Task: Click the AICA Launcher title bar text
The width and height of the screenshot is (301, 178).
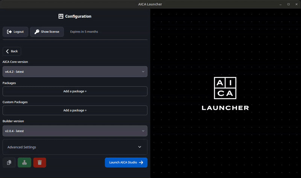Action: coord(150,4)
